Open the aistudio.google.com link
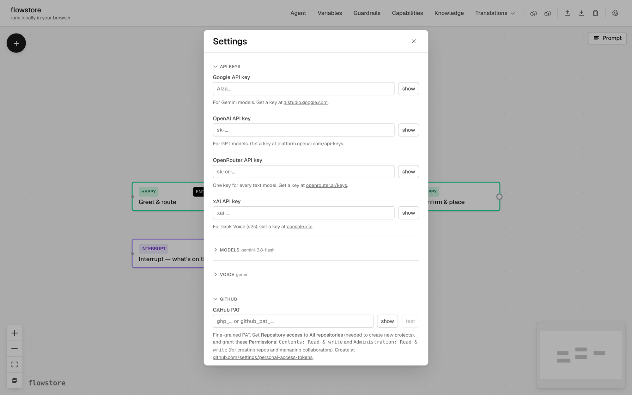 click(305, 102)
